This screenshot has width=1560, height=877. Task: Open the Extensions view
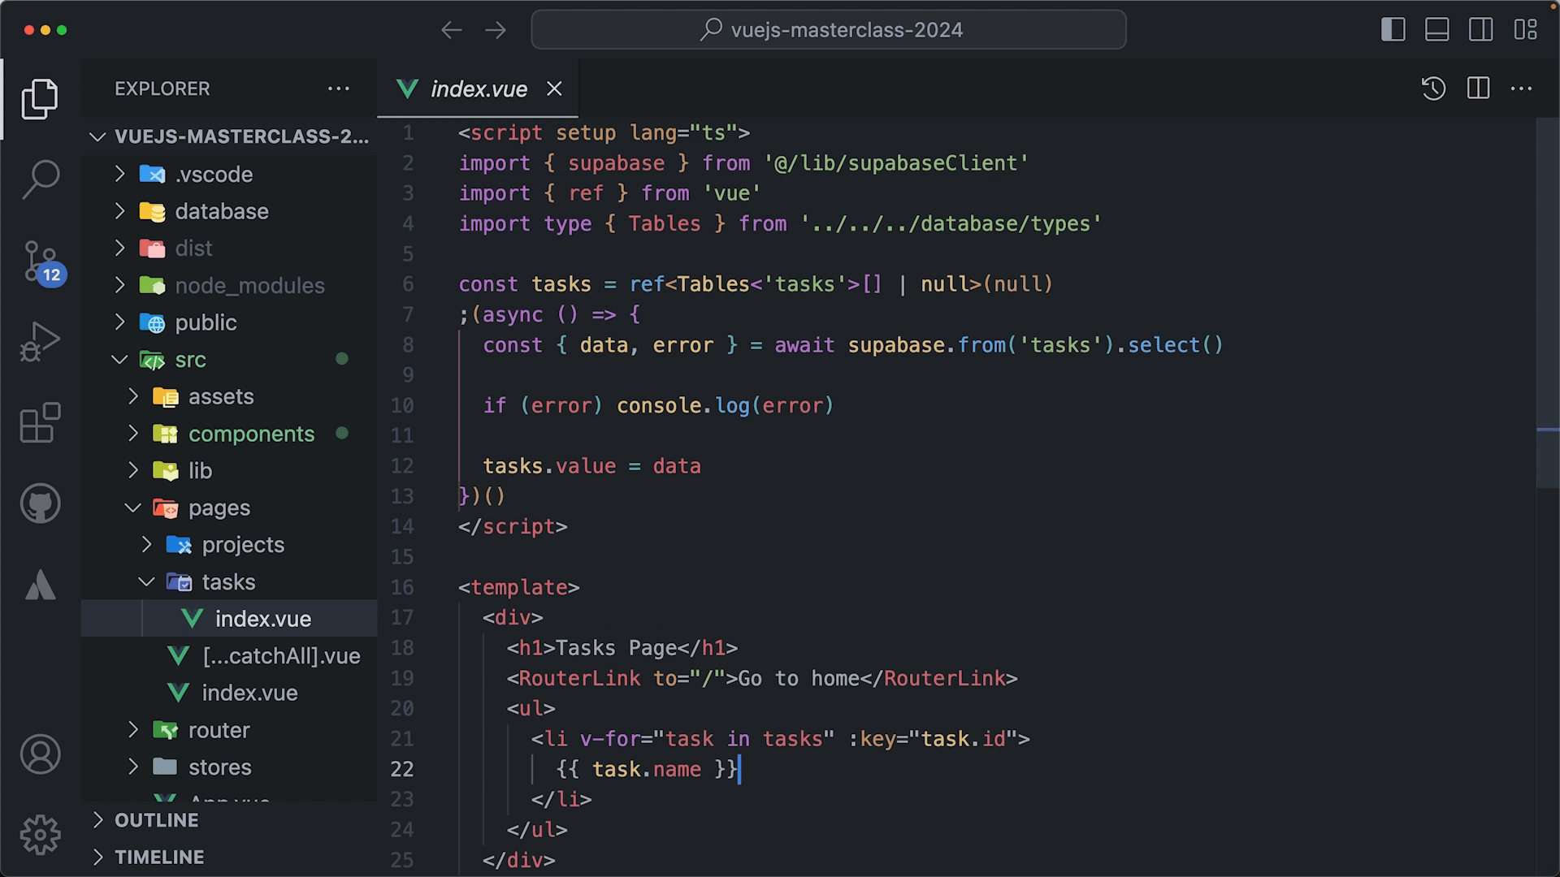tap(40, 422)
